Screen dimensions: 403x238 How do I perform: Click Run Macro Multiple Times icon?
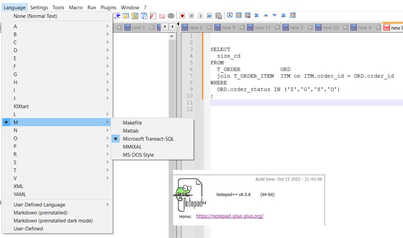pyautogui.click(x=209, y=16)
